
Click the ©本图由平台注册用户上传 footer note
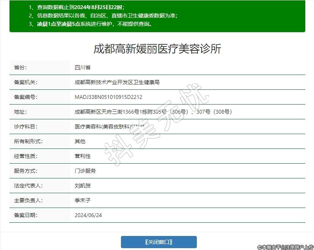coord(285,247)
